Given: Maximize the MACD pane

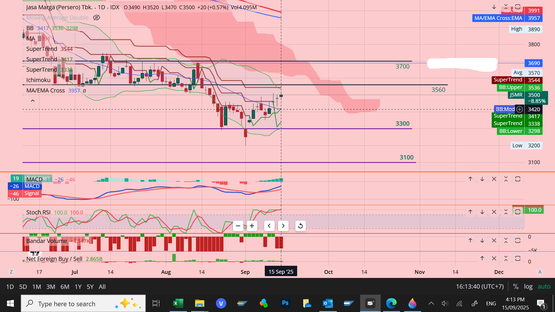Looking at the screenshot, I should [518, 179].
